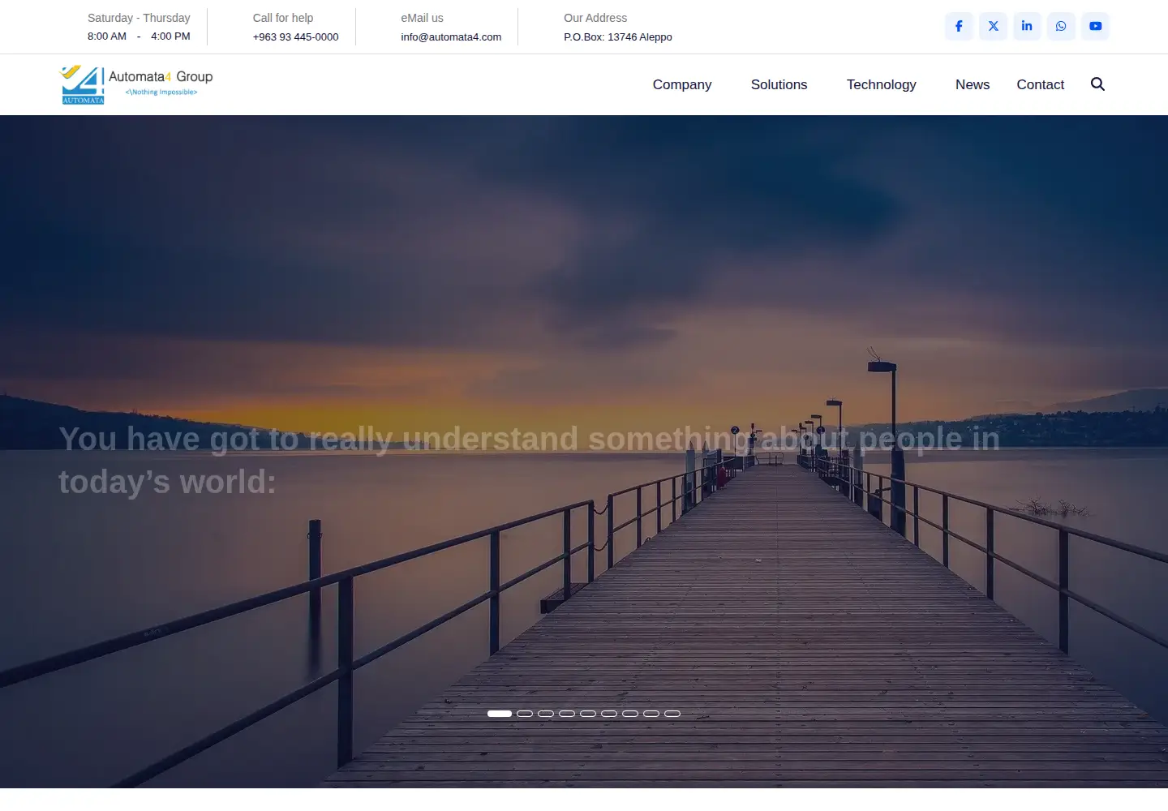This screenshot has height=811, width=1168.
Task: Click the Automata4 Group logo
Action: point(136,84)
